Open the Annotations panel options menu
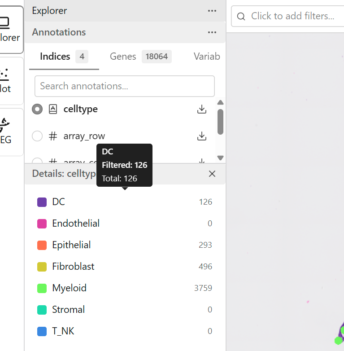 212,32
